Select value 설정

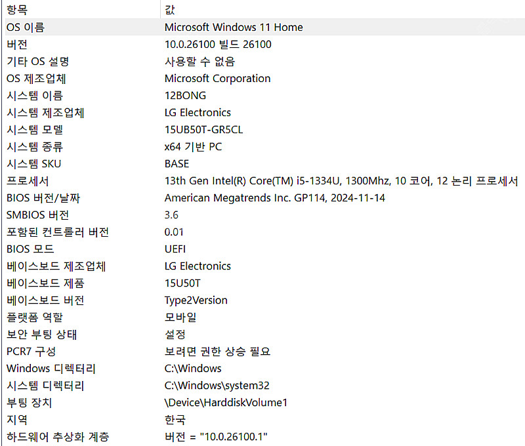[x=175, y=334]
